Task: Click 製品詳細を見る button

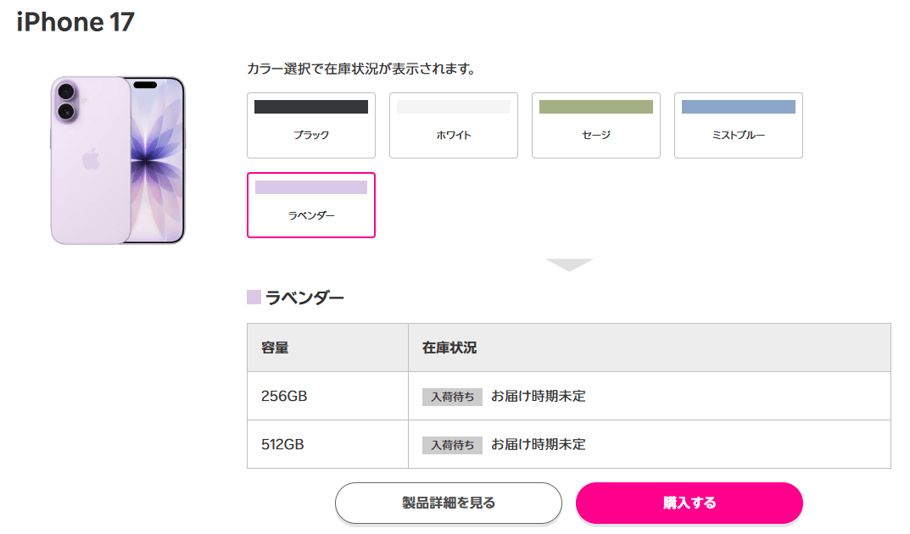Action: (x=448, y=503)
